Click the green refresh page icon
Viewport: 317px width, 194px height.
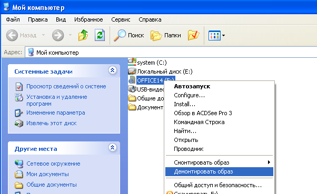click(x=100, y=35)
